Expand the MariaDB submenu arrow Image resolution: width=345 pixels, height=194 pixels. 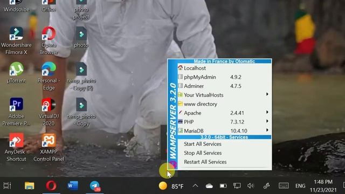coord(267,130)
